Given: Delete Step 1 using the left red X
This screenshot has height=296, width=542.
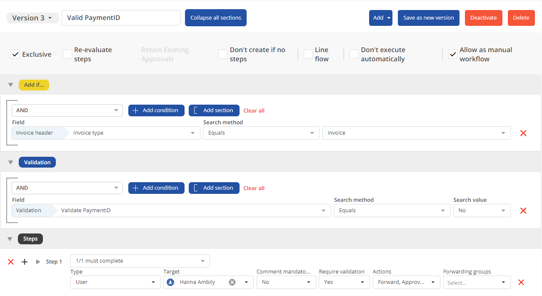Looking at the screenshot, I should pyautogui.click(x=11, y=262).
